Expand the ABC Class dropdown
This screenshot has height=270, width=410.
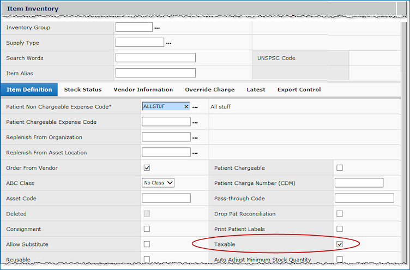coord(158,183)
